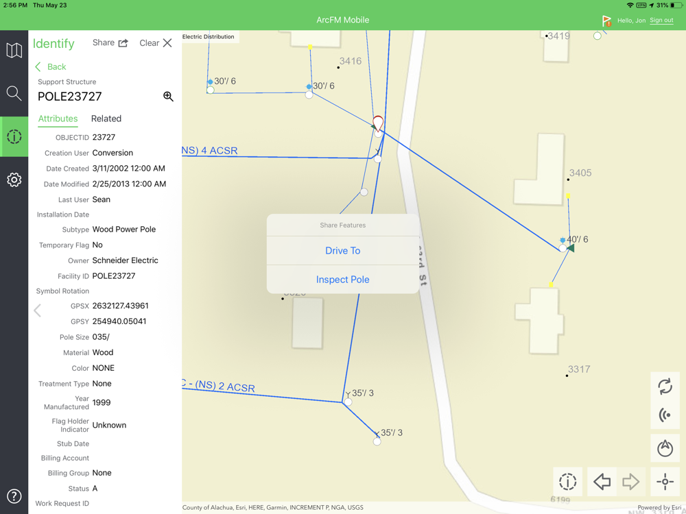Click Date Created value 3/11/2002

(x=129, y=169)
